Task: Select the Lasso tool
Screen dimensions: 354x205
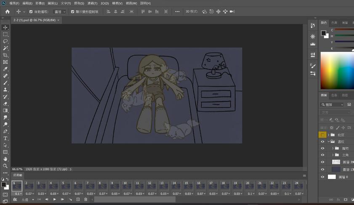Action: (5, 41)
